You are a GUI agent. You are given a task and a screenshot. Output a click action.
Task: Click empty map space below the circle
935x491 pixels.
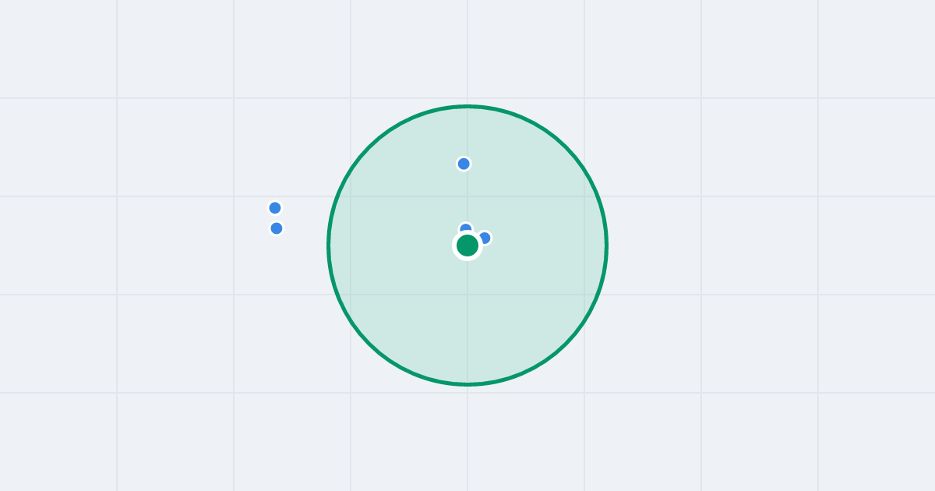[x=467, y=436]
